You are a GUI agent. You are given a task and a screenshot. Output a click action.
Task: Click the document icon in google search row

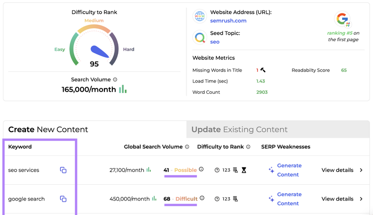pyautogui.click(x=235, y=199)
